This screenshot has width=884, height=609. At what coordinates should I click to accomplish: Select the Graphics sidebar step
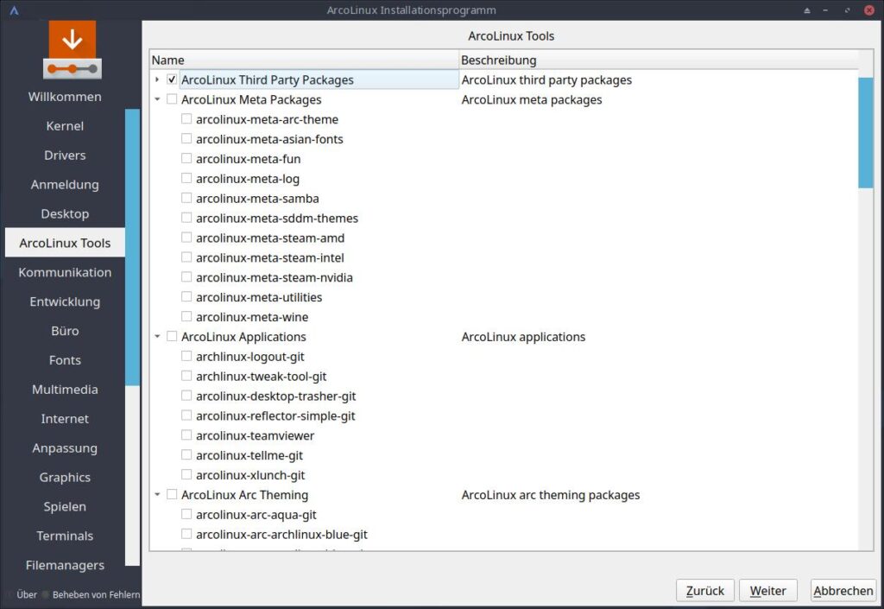[65, 478]
